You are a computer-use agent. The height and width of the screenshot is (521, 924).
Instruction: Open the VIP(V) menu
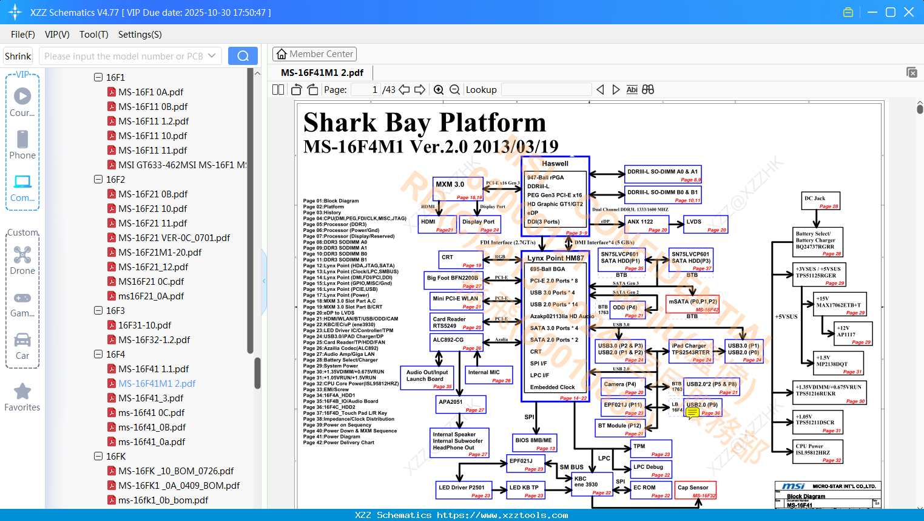pos(57,35)
